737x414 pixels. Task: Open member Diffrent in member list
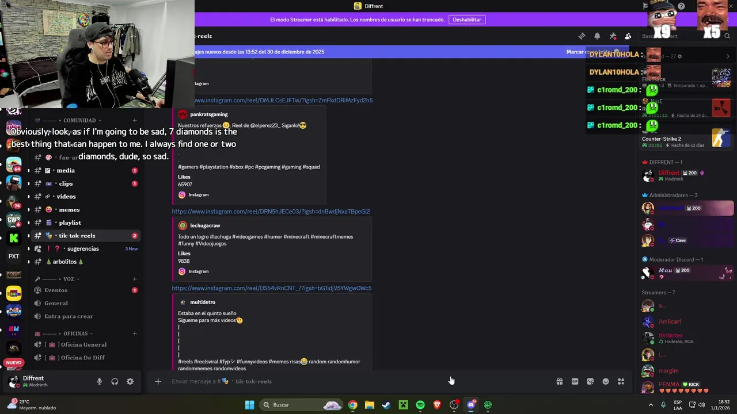(686, 175)
